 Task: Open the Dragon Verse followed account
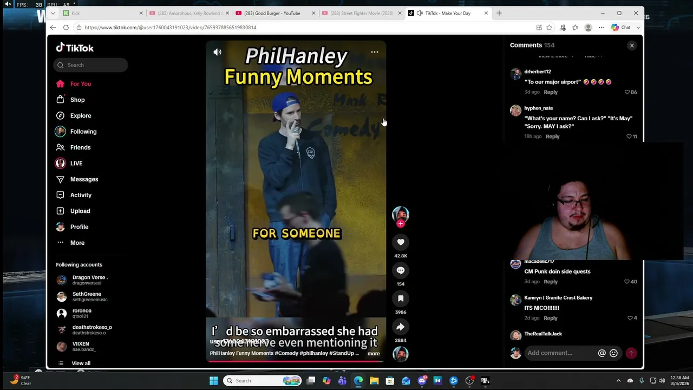tap(90, 280)
